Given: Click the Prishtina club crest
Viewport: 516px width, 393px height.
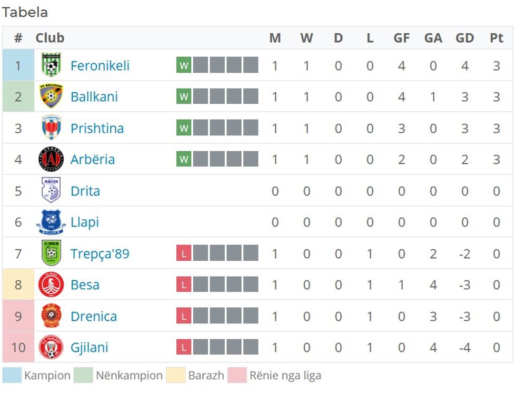Looking at the screenshot, I should coord(51,128).
